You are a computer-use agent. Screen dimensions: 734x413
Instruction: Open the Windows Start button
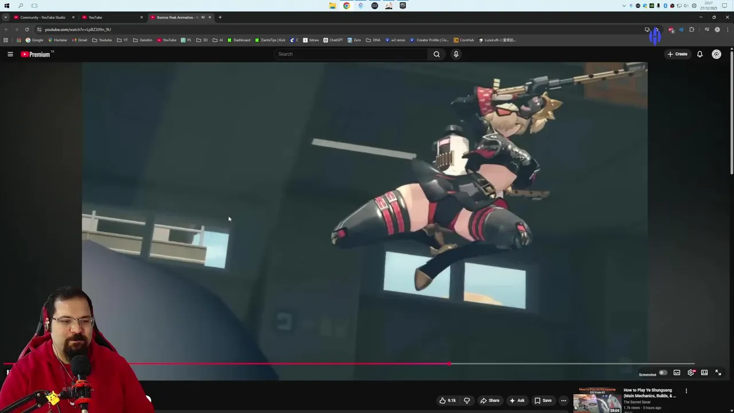click(7, 6)
